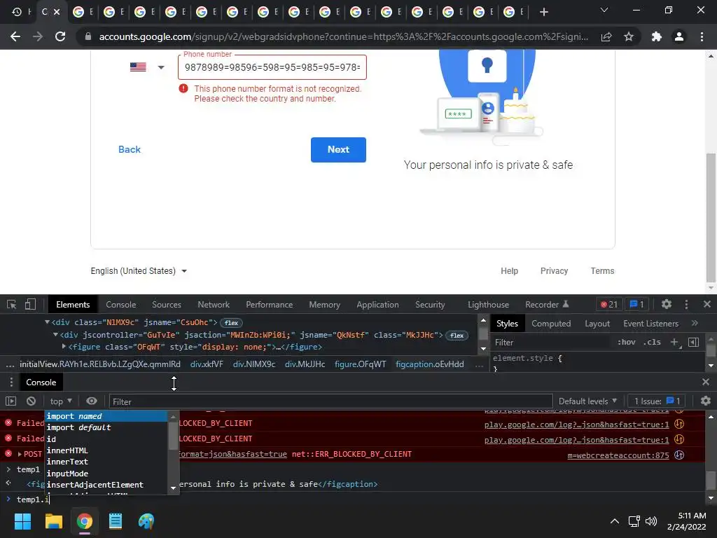The height and width of the screenshot is (538, 717).
Task: Click the taskbar volume icon
Action: (650, 520)
